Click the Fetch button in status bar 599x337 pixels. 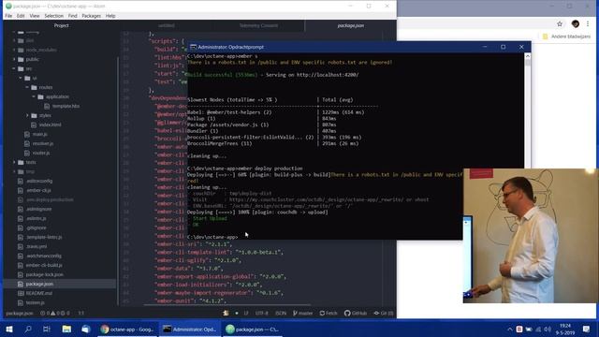(329, 314)
